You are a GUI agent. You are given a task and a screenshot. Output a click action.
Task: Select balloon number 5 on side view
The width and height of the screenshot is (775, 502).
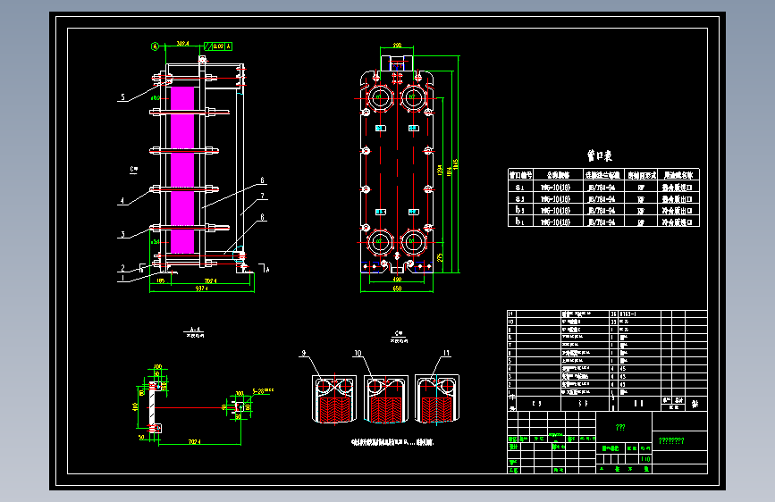tap(123, 96)
